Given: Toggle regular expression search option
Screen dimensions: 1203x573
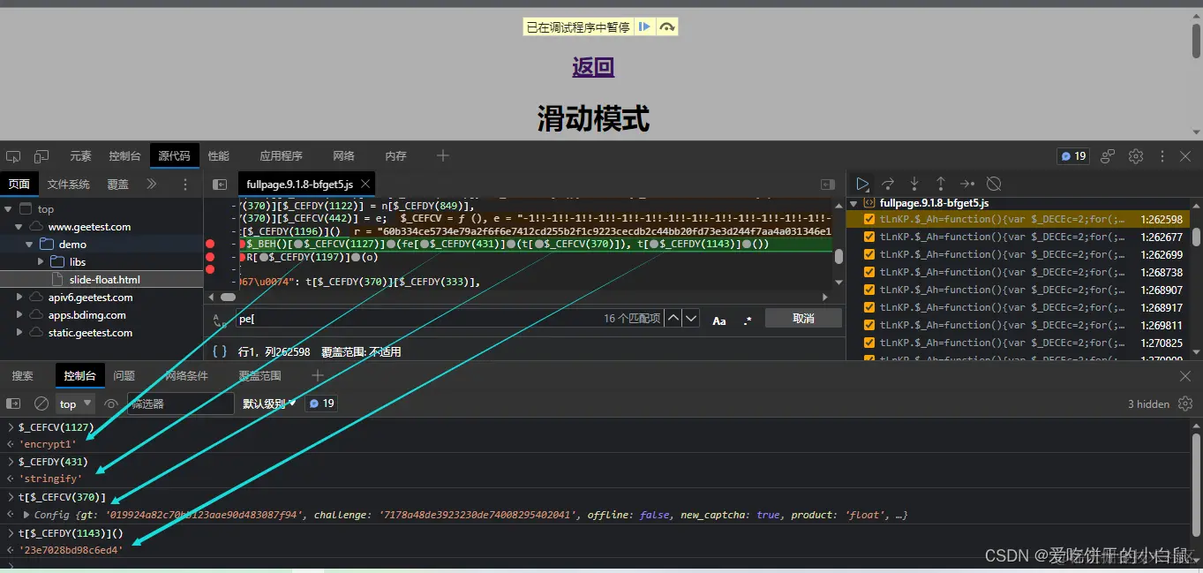Looking at the screenshot, I should coord(748,320).
